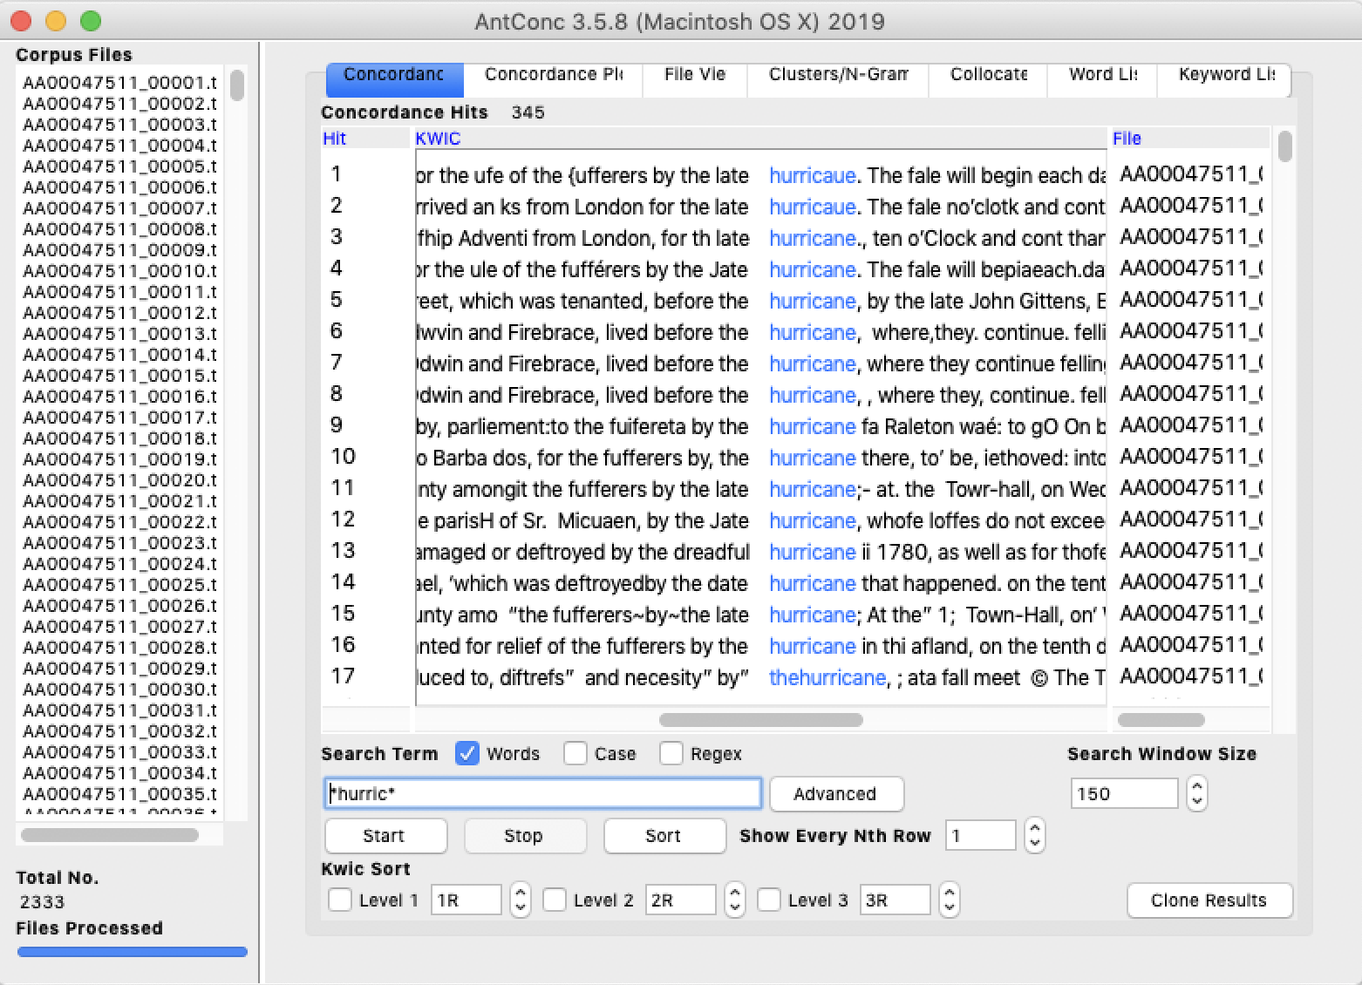This screenshot has width=1362, height=985.
Task: Select corpus file AA00047511_00023.t
Action: (x=120, y=543)
